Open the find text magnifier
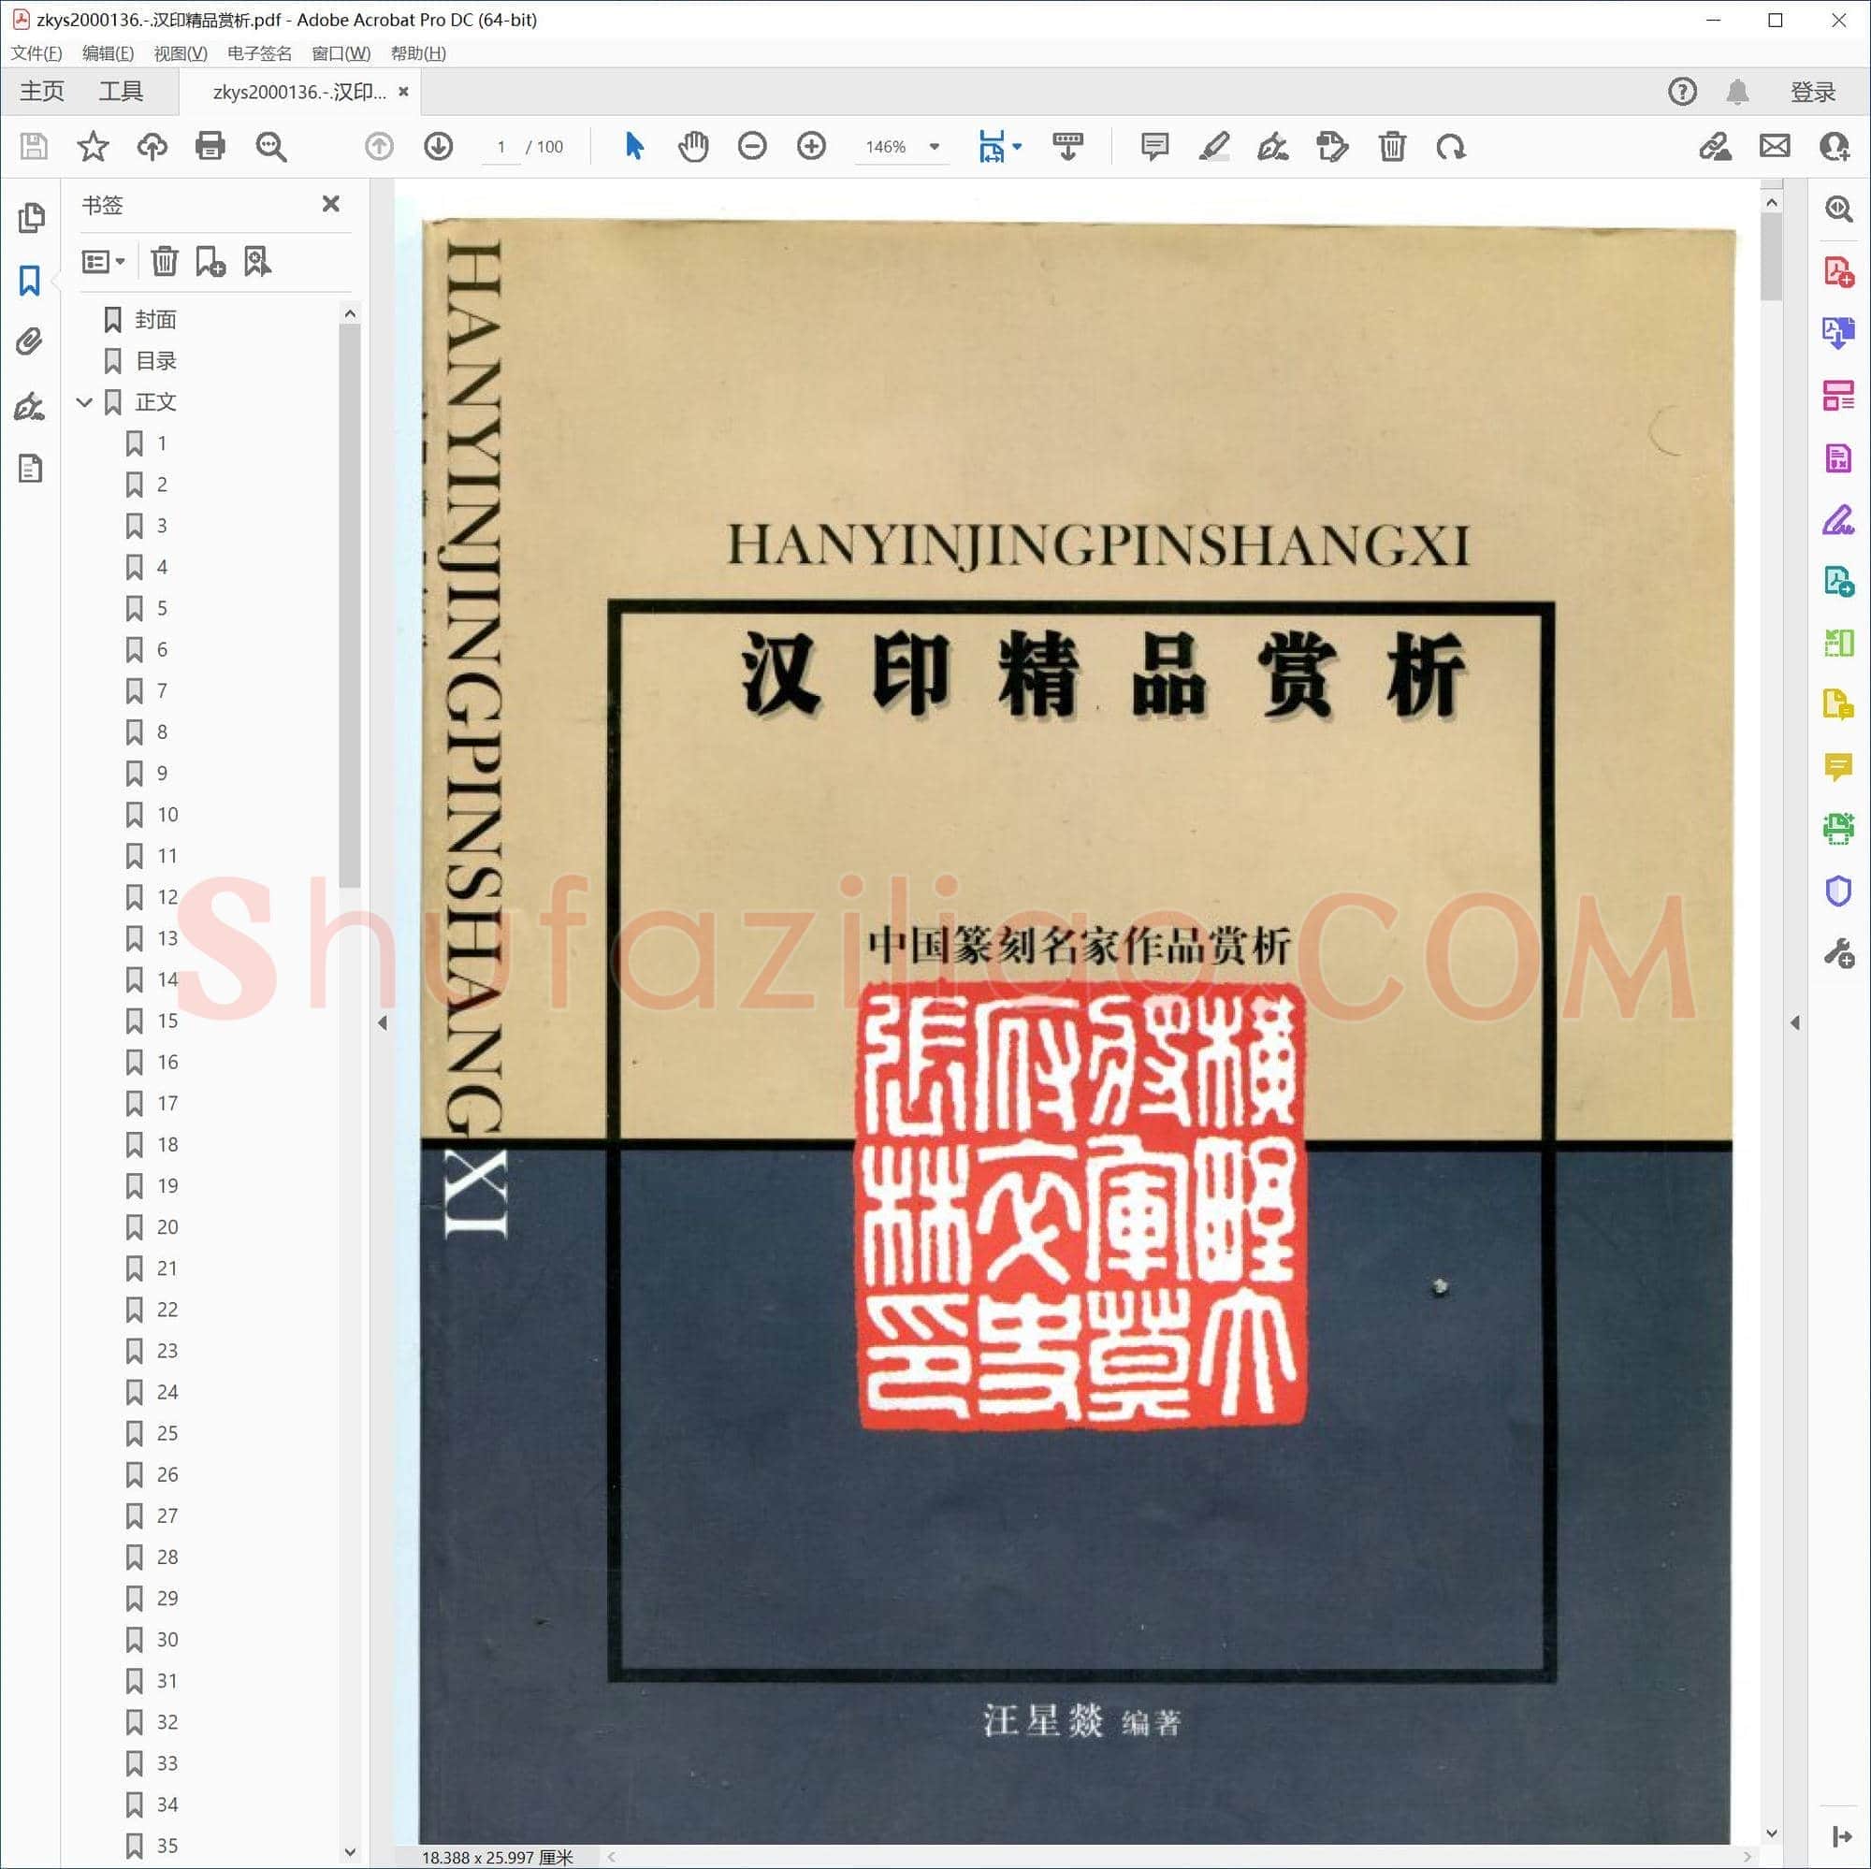 [270, 146]
